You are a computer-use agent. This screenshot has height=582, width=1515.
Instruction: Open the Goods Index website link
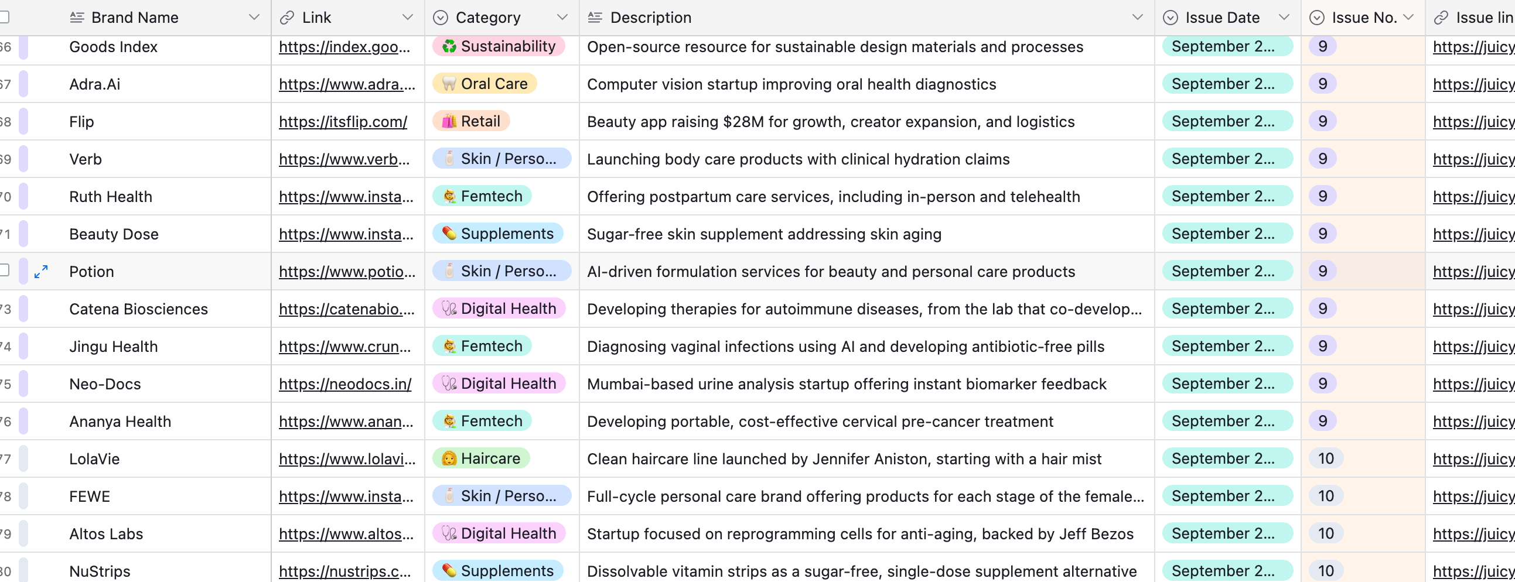tap(344, 47)
